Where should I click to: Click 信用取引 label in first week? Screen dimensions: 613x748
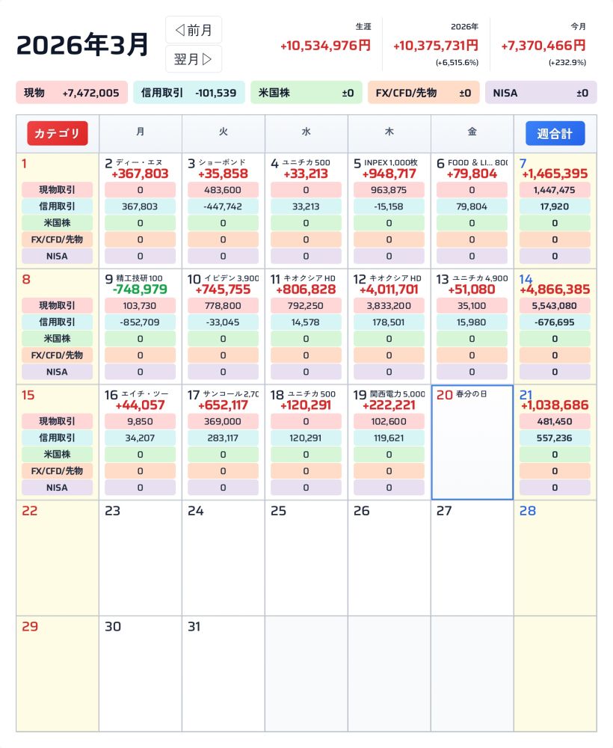58,206
